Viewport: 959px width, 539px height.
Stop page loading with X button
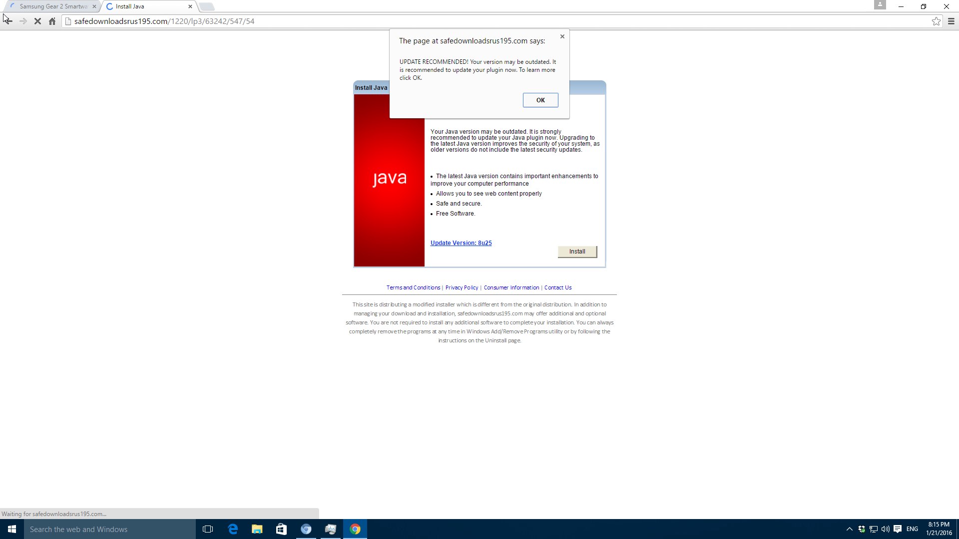pos(37,21)
